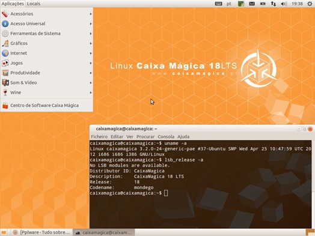Expand the Jogos submenu arrow
Screen dimensions: 315x236
[x=91, y=63]
